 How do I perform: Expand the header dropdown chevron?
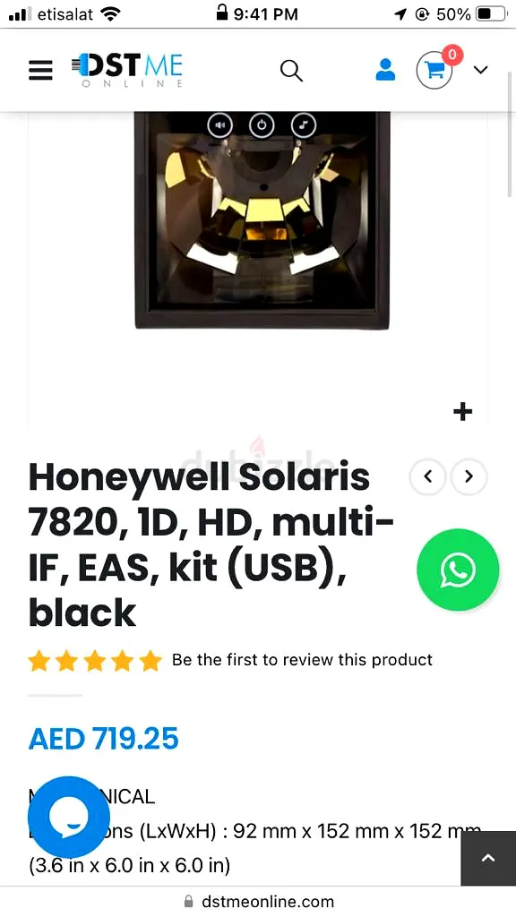tap(480, 70)
